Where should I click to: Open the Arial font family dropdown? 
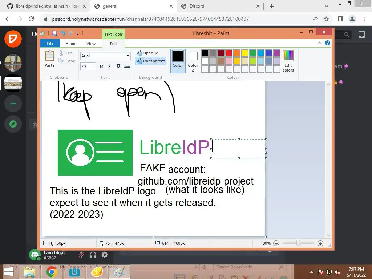[128, 56]
